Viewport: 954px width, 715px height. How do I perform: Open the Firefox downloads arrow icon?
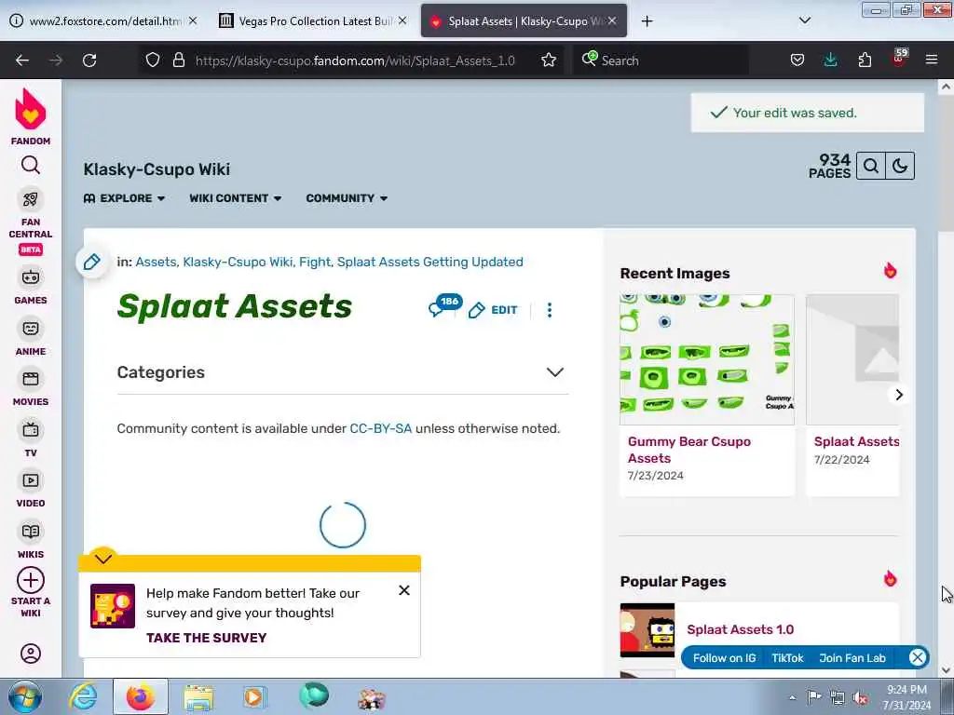[830, 61]
